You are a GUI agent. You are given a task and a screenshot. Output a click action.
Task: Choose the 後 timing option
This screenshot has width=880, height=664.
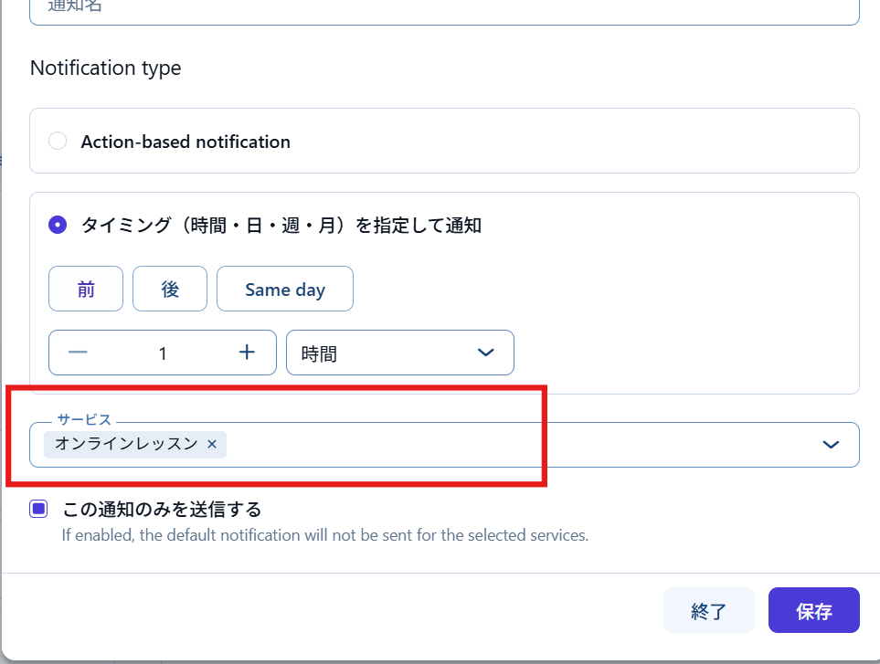pyautogui.click(x=170, y=290)
